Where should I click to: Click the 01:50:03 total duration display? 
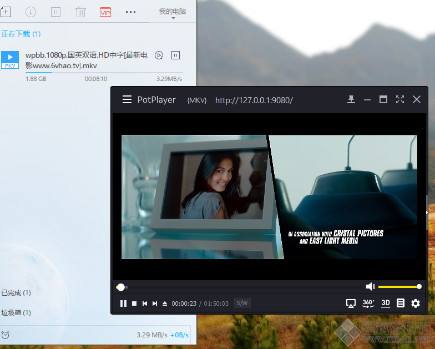(x=216, y=304)
